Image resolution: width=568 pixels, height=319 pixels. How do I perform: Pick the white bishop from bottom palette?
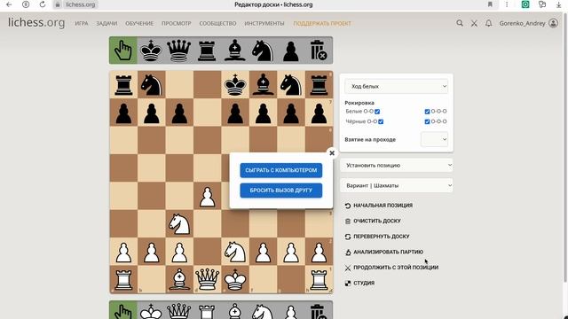coord(234,311)
